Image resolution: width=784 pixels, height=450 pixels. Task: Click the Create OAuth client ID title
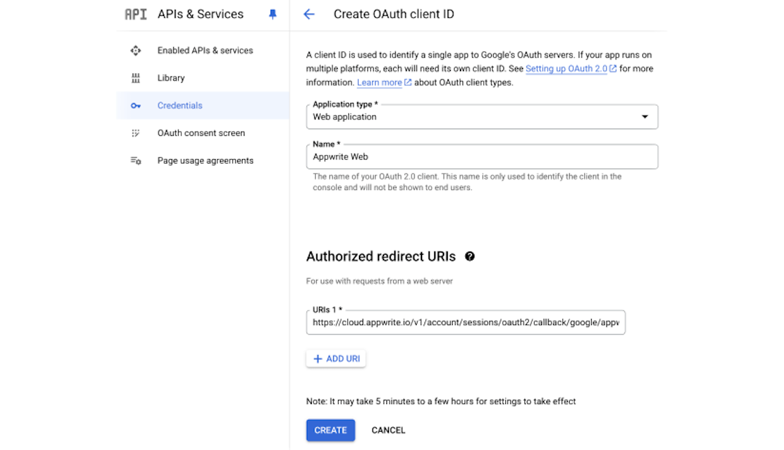394,14
